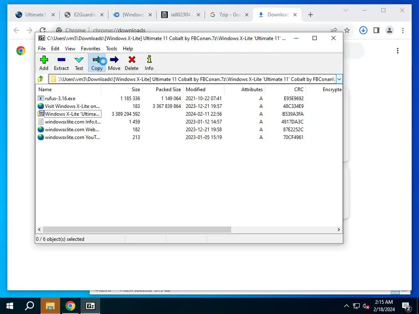Sort by the Name column header
419x314 pixels.
pyautogui.click(x=68, y=90)
